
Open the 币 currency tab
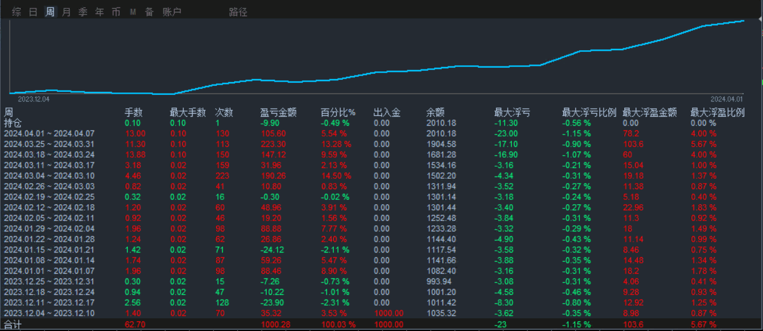(x=116, y=12)
